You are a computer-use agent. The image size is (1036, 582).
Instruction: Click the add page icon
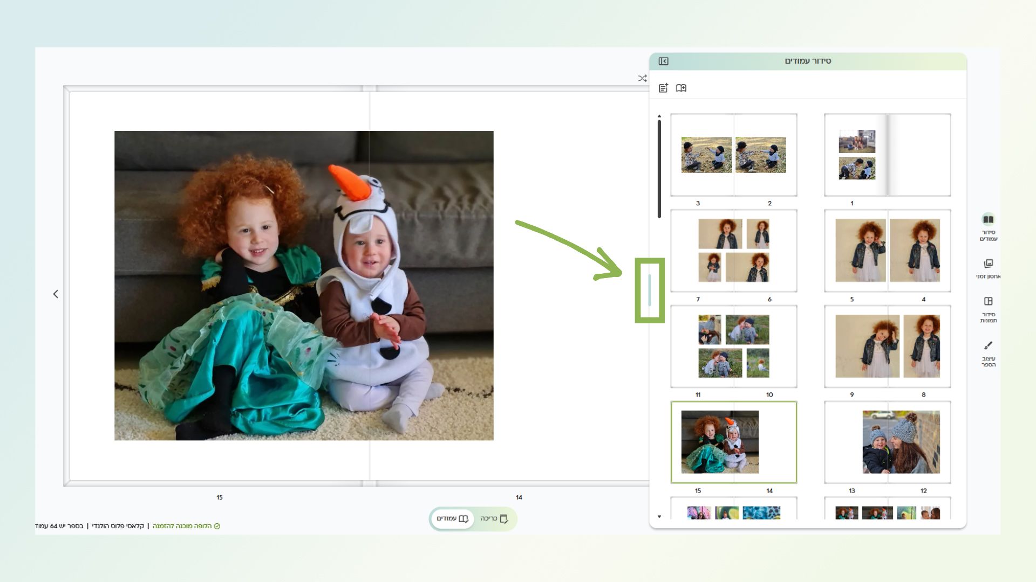tap(663, 88)
